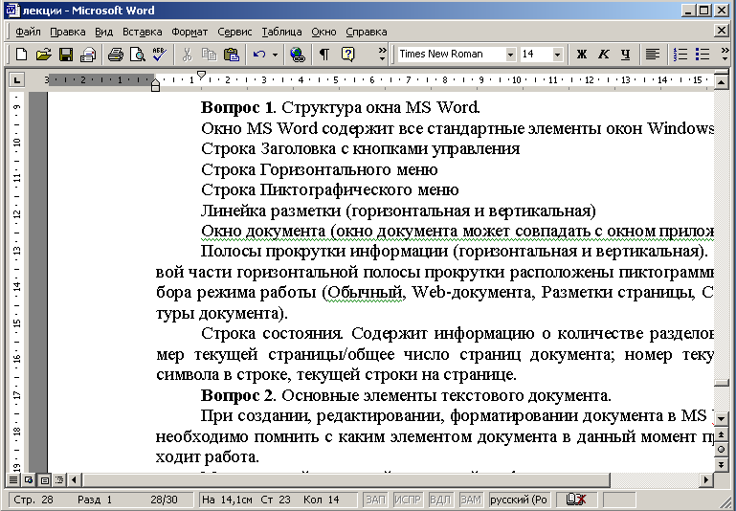The height and width of the screenshot is (511, 736).
Task: Go to the next page (double down arrow)
Action: click(x=721, y=464)
